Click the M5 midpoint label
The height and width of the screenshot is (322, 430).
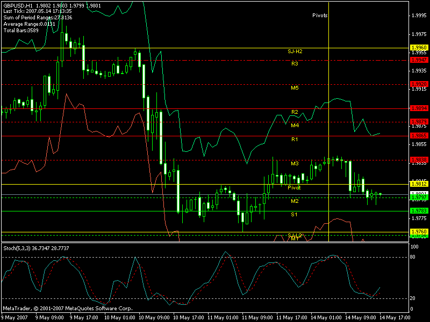click(295, 87)
